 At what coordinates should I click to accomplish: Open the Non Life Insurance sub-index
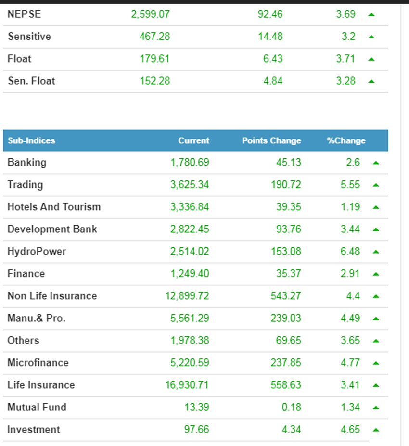pos(52,296)
